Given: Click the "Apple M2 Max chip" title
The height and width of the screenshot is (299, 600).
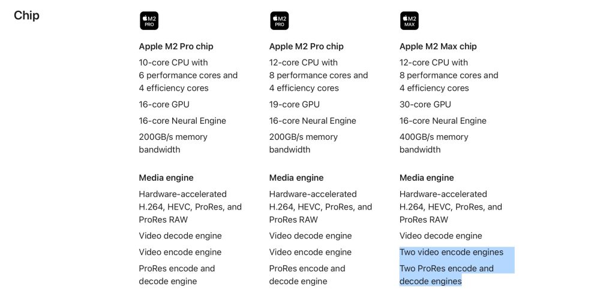Looking at the screenshot, I should coord(438,46).
